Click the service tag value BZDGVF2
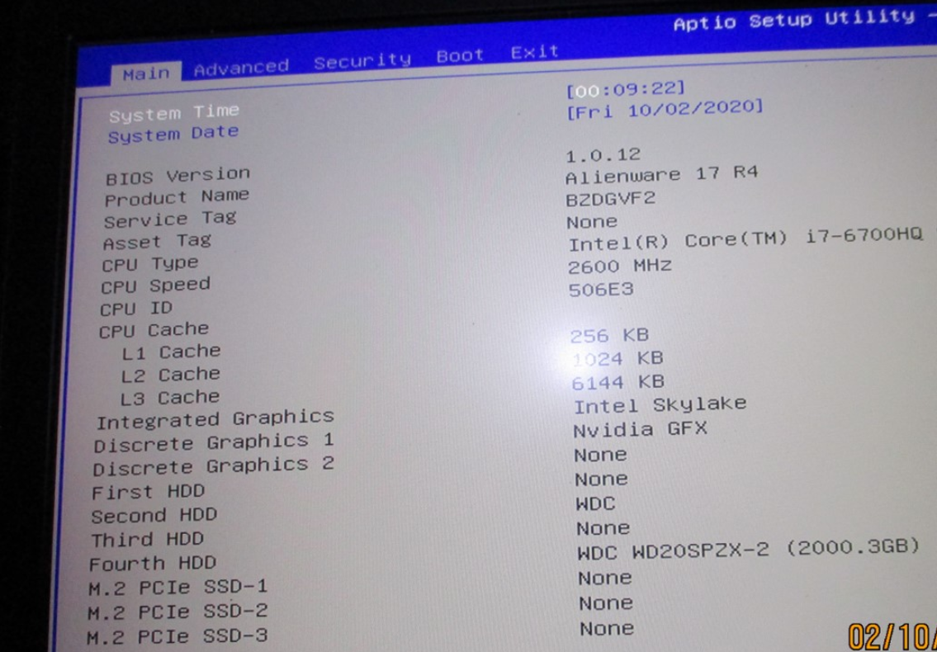Screen dimensions: 937x652 (x=610, y=199)
